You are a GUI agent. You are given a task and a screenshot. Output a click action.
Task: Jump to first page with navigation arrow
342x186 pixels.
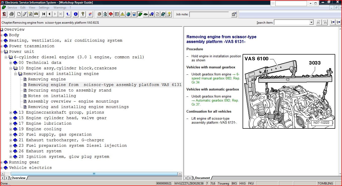44,14
